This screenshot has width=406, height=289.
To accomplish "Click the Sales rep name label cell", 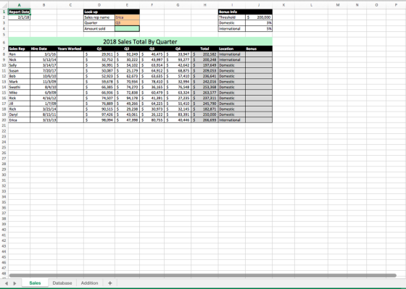I will pyautogui.click(x=99, y=17).
